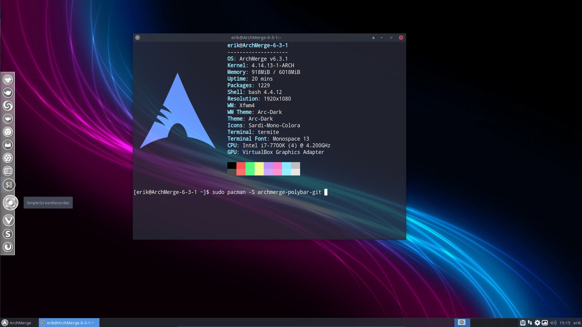Screen dimensions: 582x327
Task: Click the 'Kernel: 4.14.13-1-ARCH' line
Action: tap(261, 65)
